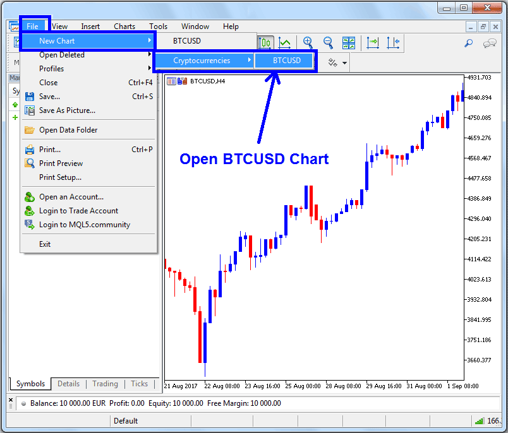The image size is (508, 433).
Task: Click the Default profile in the status bar
Action: point(126,421)
